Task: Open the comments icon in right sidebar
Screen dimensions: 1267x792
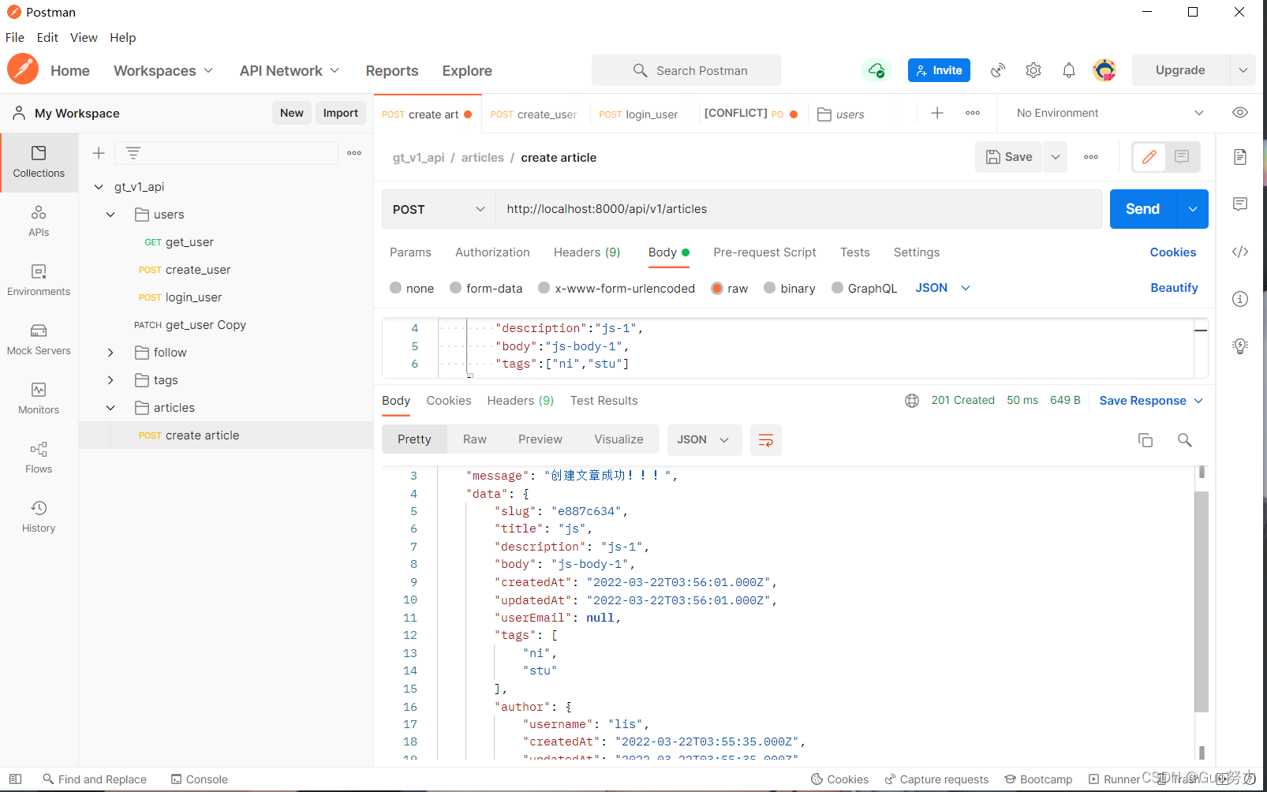Action: [x=1240, y=204]
